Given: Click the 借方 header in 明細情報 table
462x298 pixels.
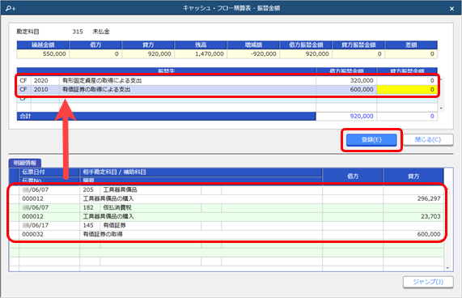Looking at the screenshot, I should coord(353,176).
